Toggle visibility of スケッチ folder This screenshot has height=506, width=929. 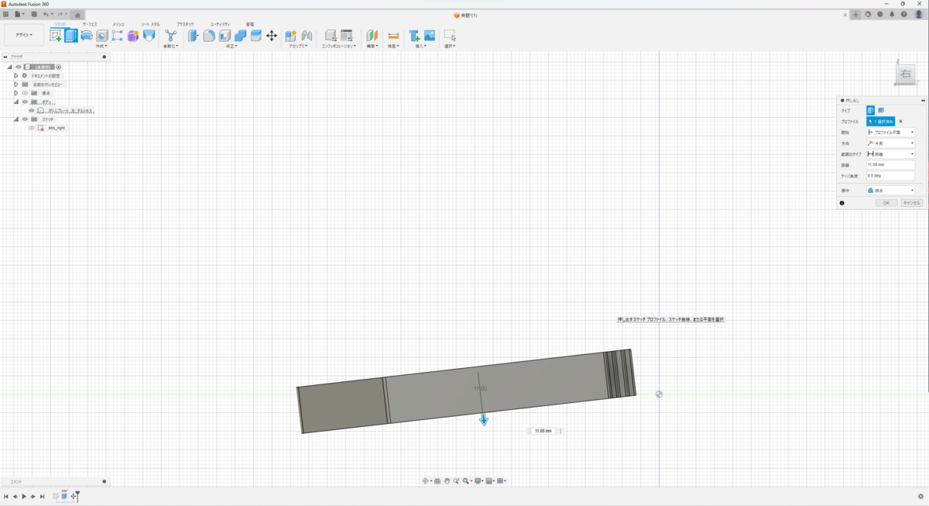(x=25, y=119)
